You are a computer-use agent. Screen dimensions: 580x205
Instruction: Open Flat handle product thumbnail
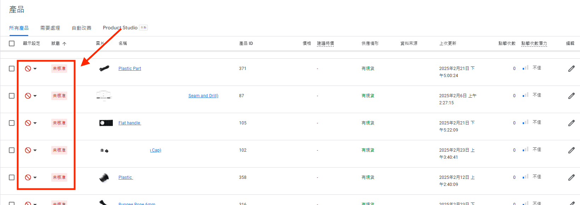coord(106,123)
